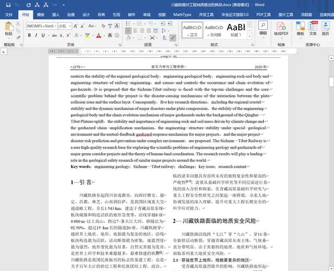334x271 pixels.
Task: Expand bullets list dropdown
Action: [134, 23]
